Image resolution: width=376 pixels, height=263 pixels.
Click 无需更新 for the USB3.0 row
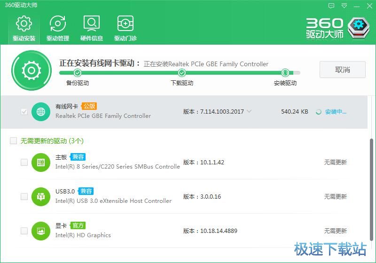point(336,197)
